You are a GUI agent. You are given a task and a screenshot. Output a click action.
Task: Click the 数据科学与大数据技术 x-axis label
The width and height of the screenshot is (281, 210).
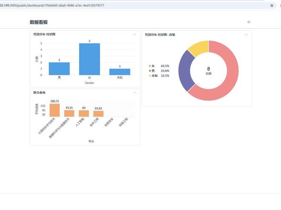59,128
